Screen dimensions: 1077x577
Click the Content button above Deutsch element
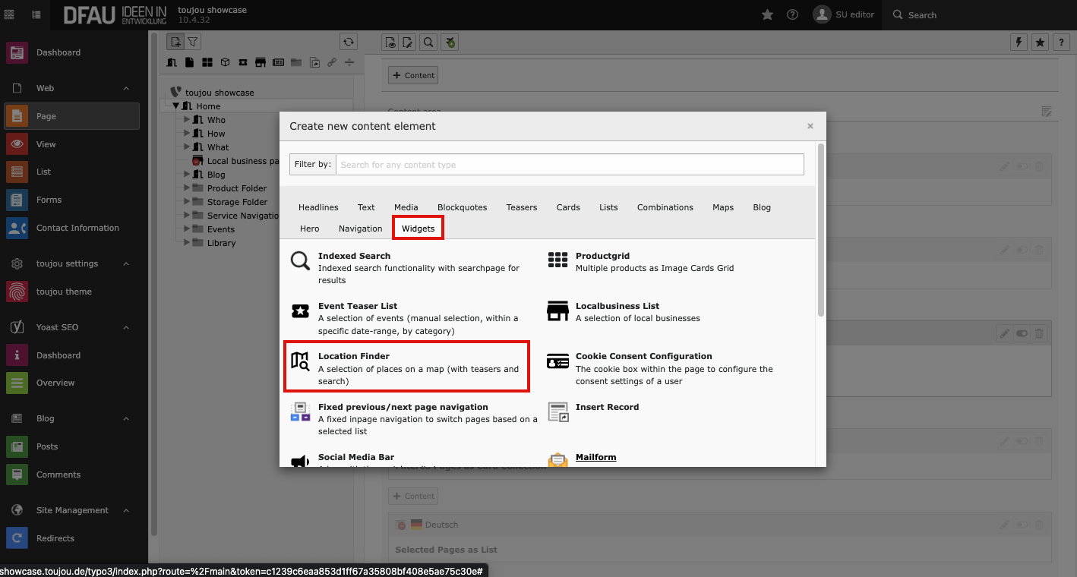click(413, 496)
